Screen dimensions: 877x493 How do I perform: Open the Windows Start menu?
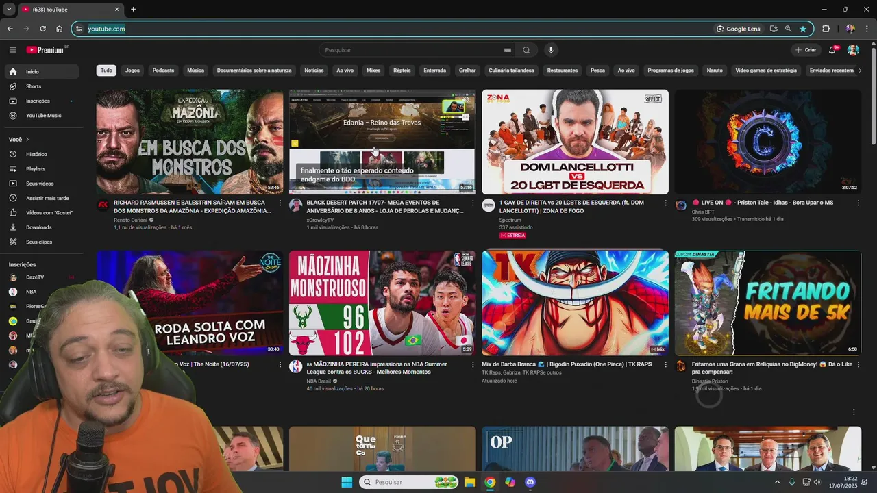[347, 482]
